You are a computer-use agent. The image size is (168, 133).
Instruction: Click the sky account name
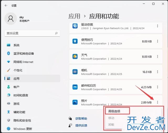pos(22,17)
